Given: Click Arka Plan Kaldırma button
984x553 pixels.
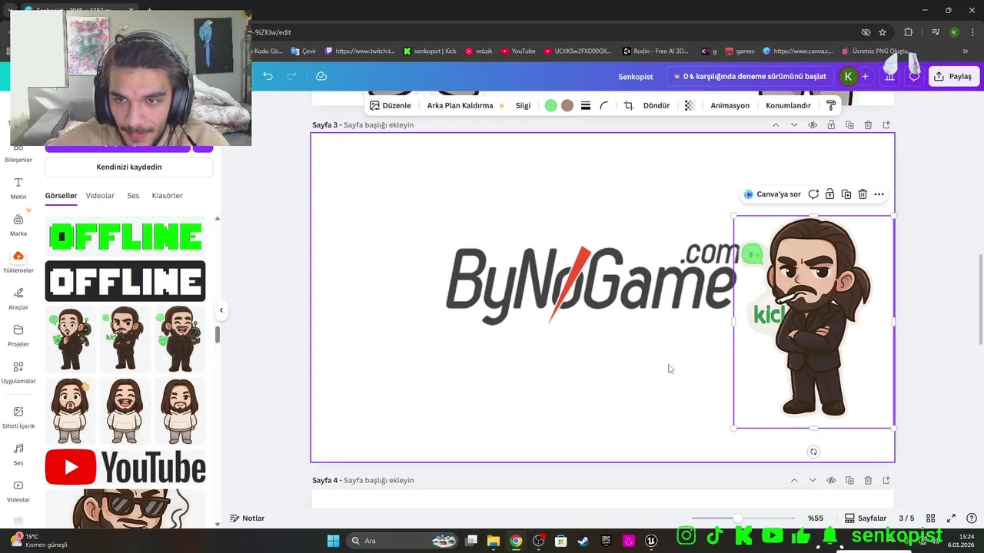Looking at the screenshot, I should coord(466,105).
